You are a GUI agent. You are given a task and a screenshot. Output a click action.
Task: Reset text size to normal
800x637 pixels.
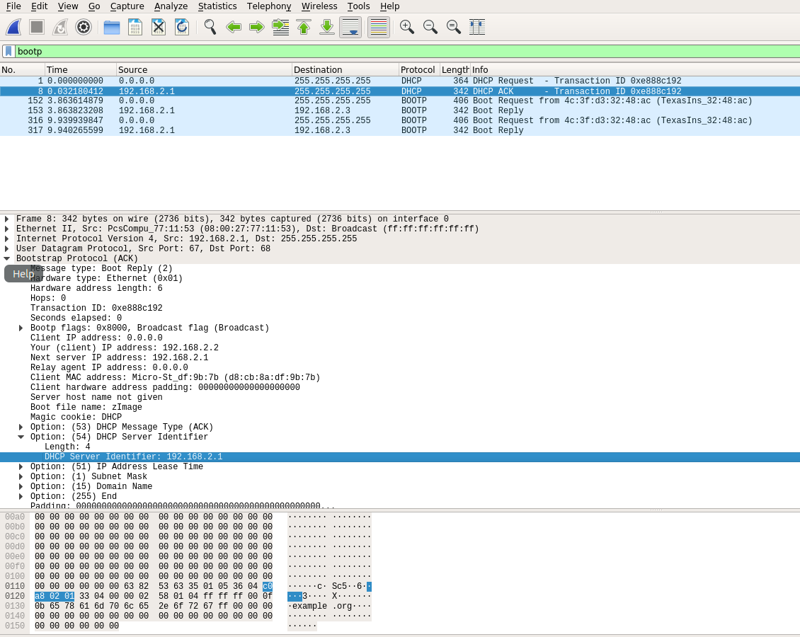click(454, 27)
